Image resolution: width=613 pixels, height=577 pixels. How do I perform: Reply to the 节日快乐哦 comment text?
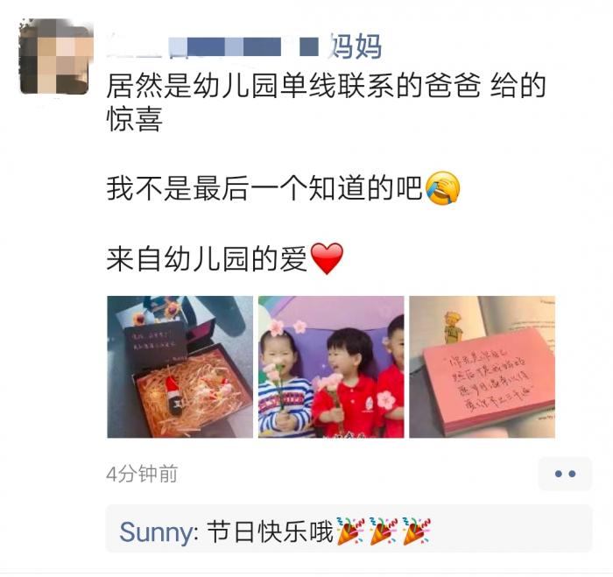[270, 532]
